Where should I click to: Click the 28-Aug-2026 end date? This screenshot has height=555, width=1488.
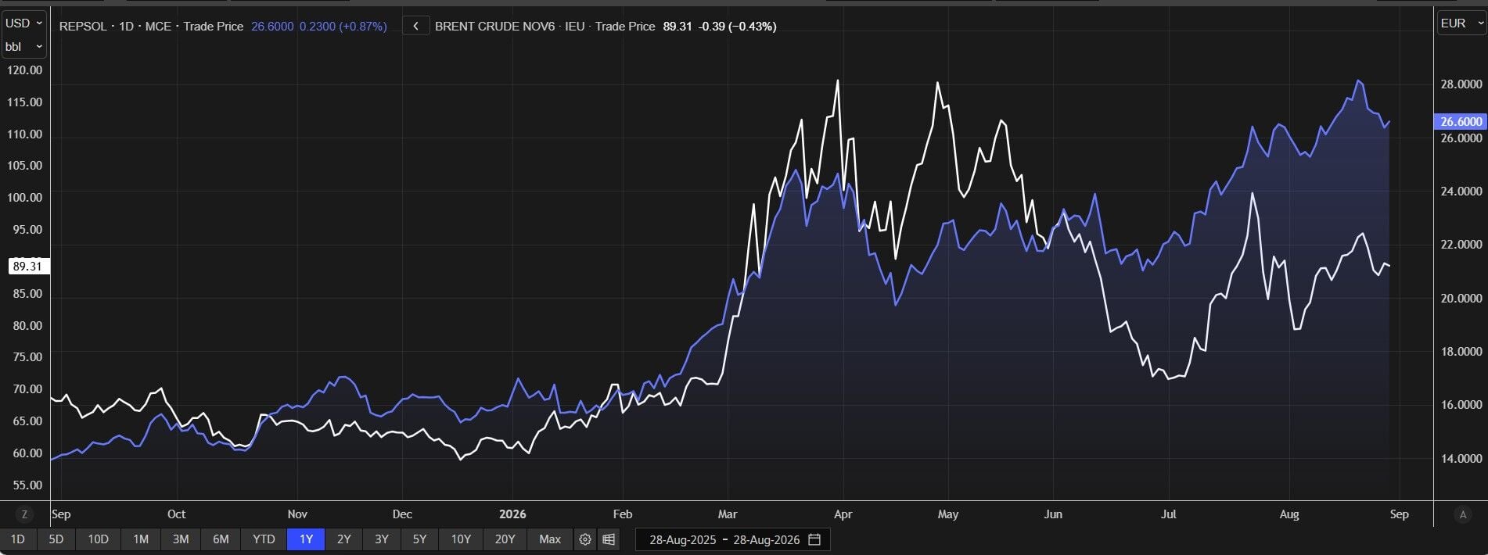click(766, 539)
